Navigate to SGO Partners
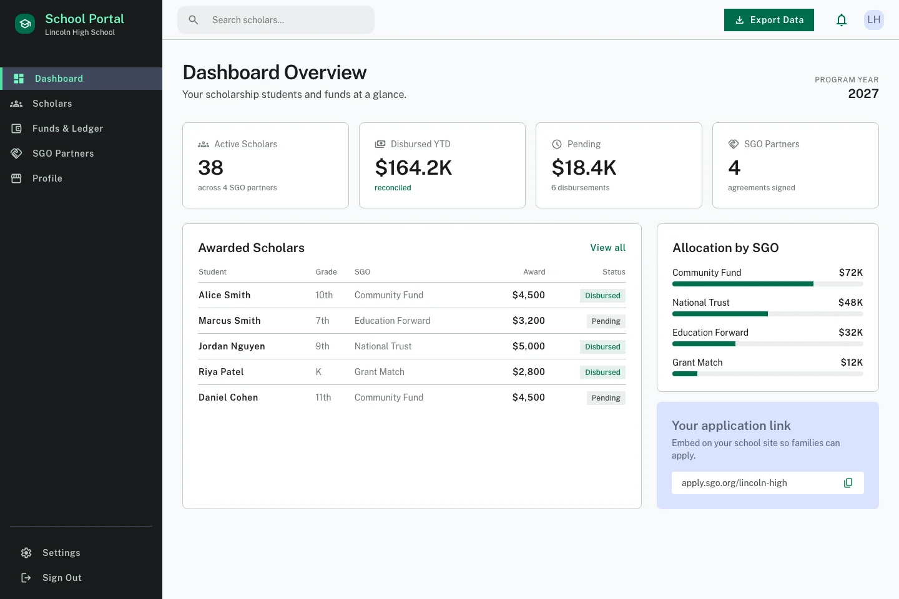 click(81, 153)
